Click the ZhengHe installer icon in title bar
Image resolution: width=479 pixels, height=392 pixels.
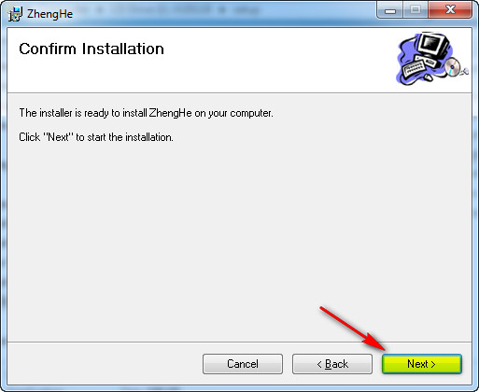[15, 14]
